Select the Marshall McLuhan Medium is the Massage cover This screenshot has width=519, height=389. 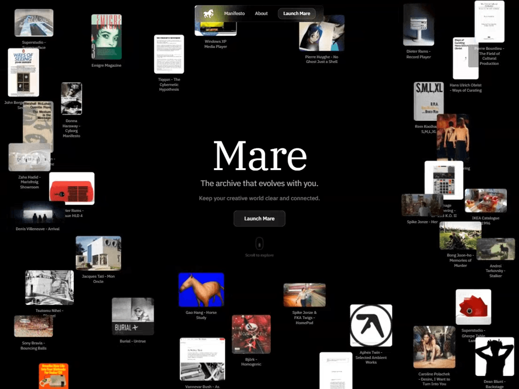pyautogui.click(x=38, y=126)
